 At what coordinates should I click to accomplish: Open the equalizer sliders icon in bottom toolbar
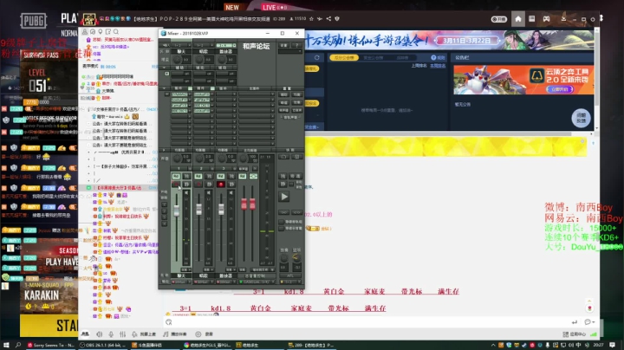pos(122,334)
